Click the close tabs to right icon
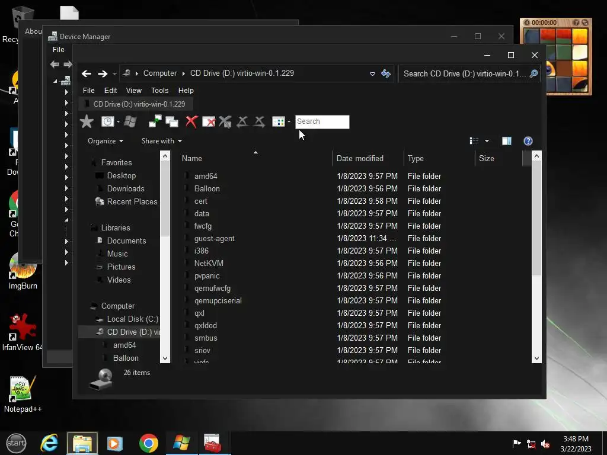Image resolution: width=607 pixels, height=455 pixels. pos(260,121)
